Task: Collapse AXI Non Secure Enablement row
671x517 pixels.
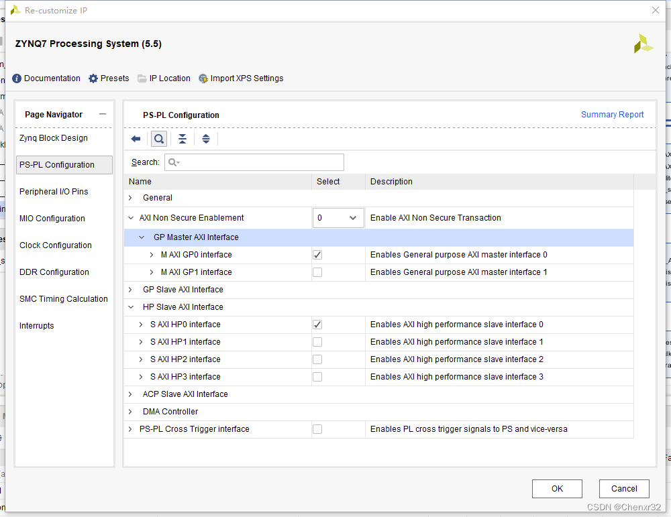Action: pos(131,218)
